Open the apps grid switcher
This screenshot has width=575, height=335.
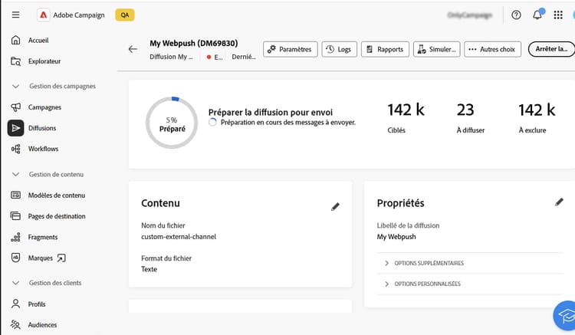click(558, 15)
